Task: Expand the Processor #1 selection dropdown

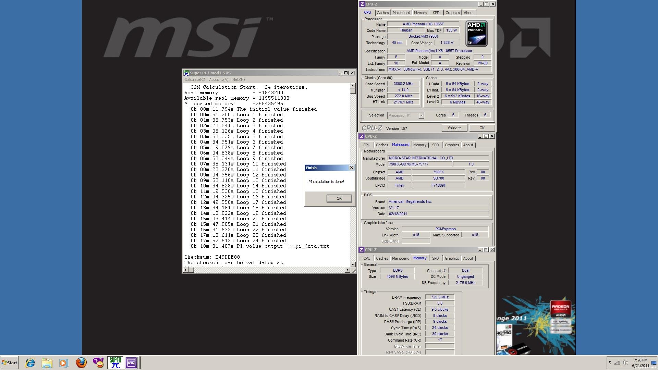Action: click(x=421, y=115)
